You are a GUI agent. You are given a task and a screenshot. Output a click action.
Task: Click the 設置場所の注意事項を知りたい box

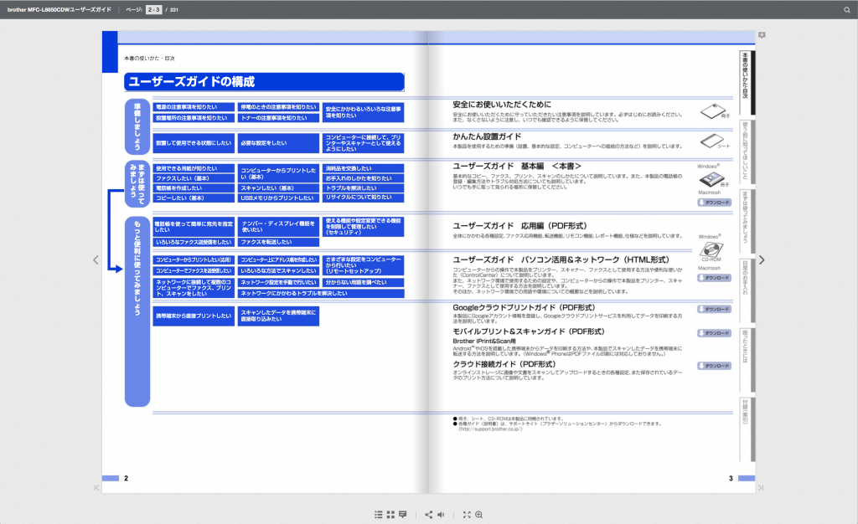coord(194,118)
